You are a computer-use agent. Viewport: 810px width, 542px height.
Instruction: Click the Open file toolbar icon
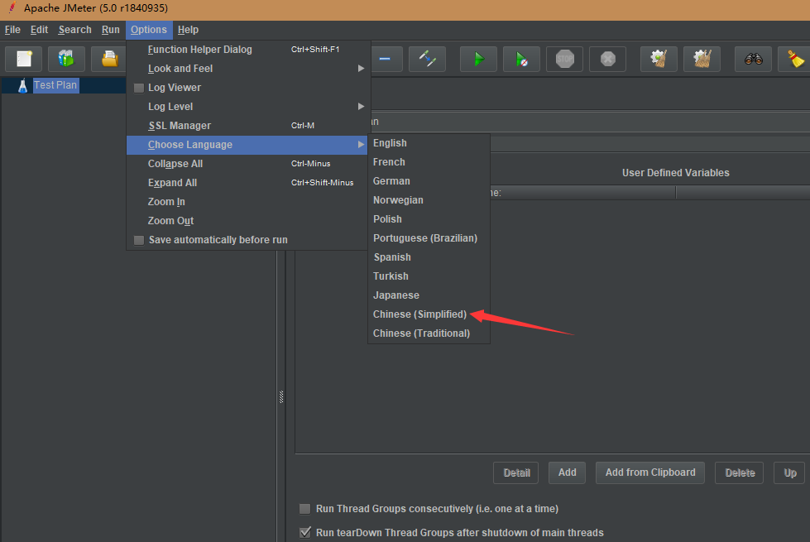tap(109, 59)
